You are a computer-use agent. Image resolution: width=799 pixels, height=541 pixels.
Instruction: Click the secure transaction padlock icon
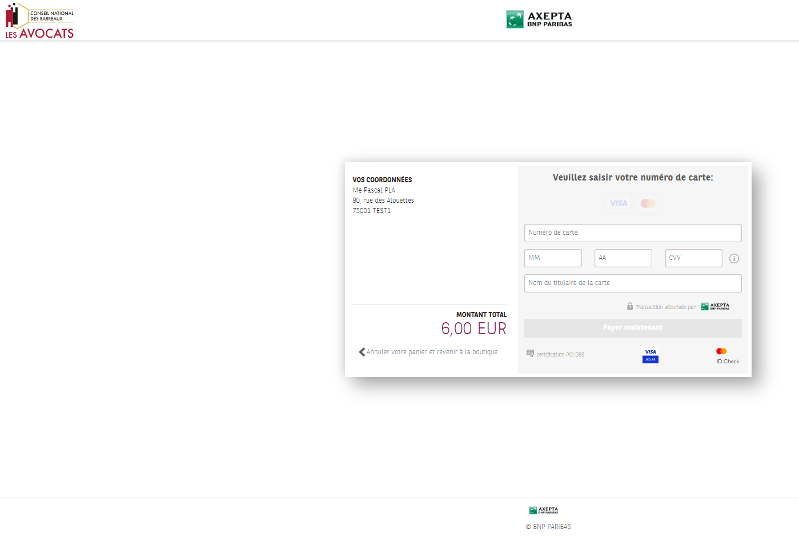pos(630,306)
